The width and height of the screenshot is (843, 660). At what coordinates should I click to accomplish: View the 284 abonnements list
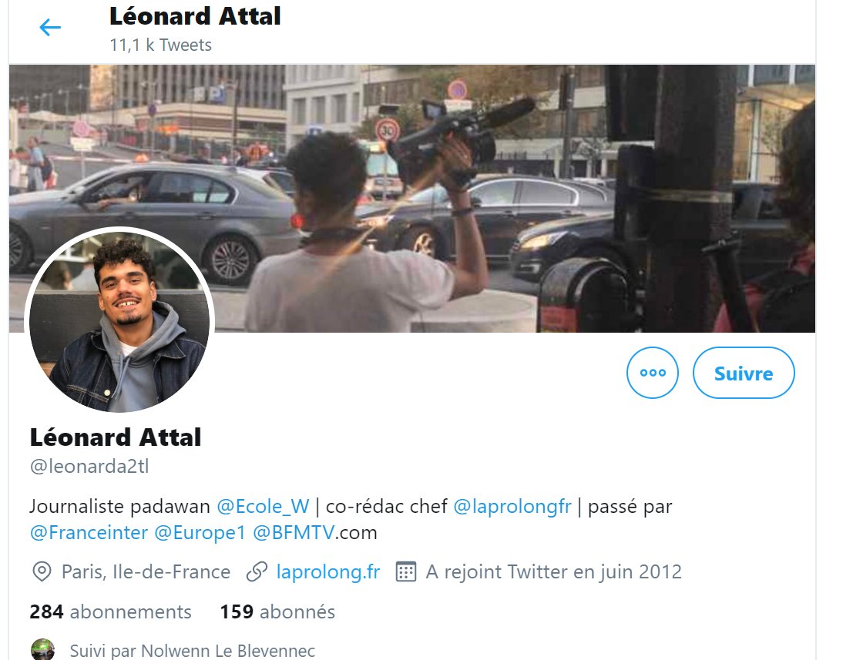coord(110,611)
